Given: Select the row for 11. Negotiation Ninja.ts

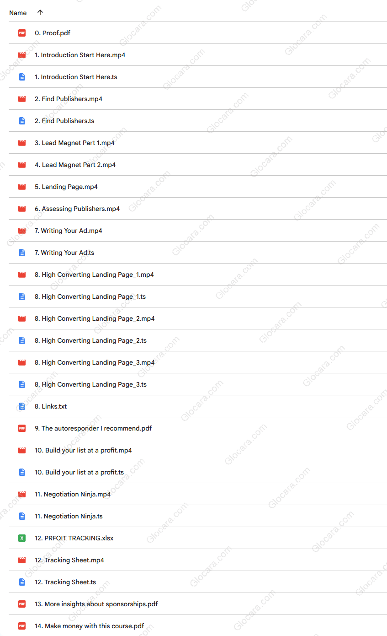Looking at the screenshot, I should [69, 516].
